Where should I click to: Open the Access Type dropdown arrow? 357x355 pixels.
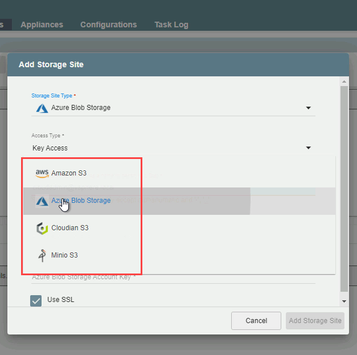(x=308, y=148)
